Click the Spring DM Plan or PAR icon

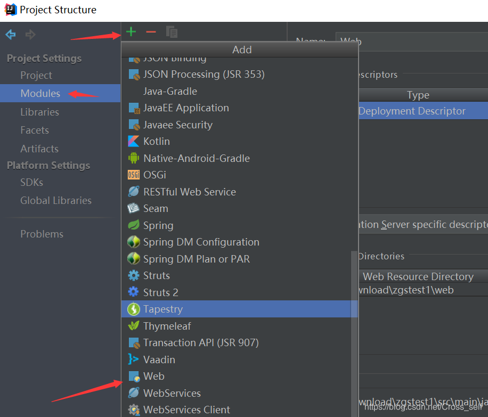(134, 259)
